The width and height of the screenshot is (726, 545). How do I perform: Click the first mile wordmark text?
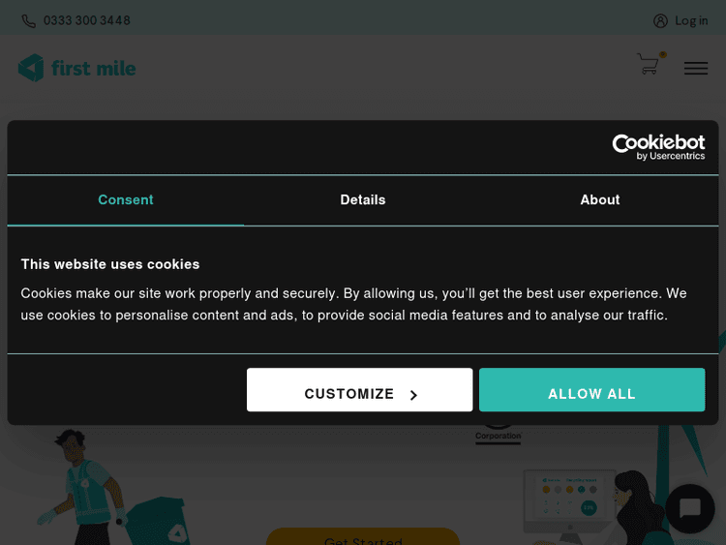(94, 68)
